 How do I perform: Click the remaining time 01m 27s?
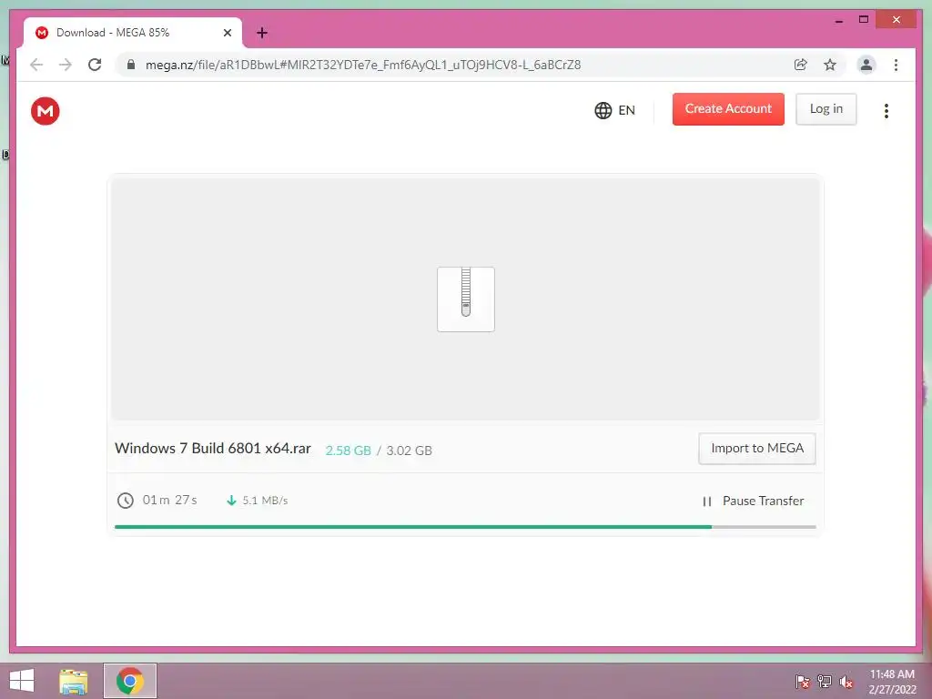pos(169,500)
